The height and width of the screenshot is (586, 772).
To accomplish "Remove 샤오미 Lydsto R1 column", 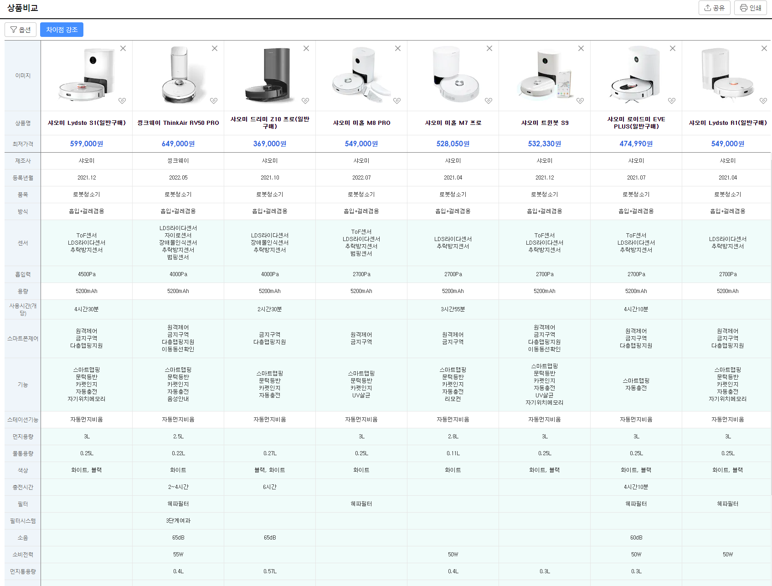I will [764, 48].
